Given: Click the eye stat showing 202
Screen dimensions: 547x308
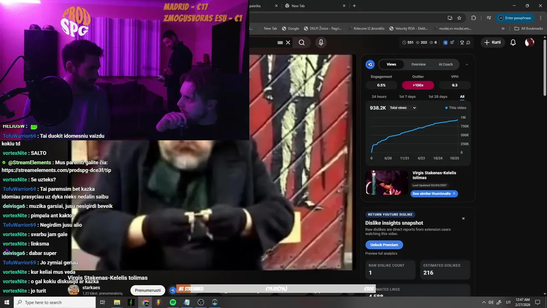Looking at the screenshot, I should point(421,42).
